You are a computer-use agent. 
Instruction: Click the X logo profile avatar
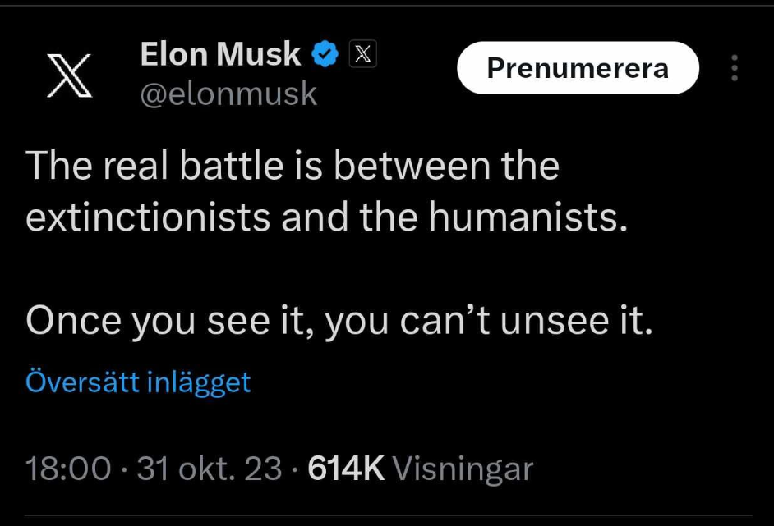click(x=67, y=75)
